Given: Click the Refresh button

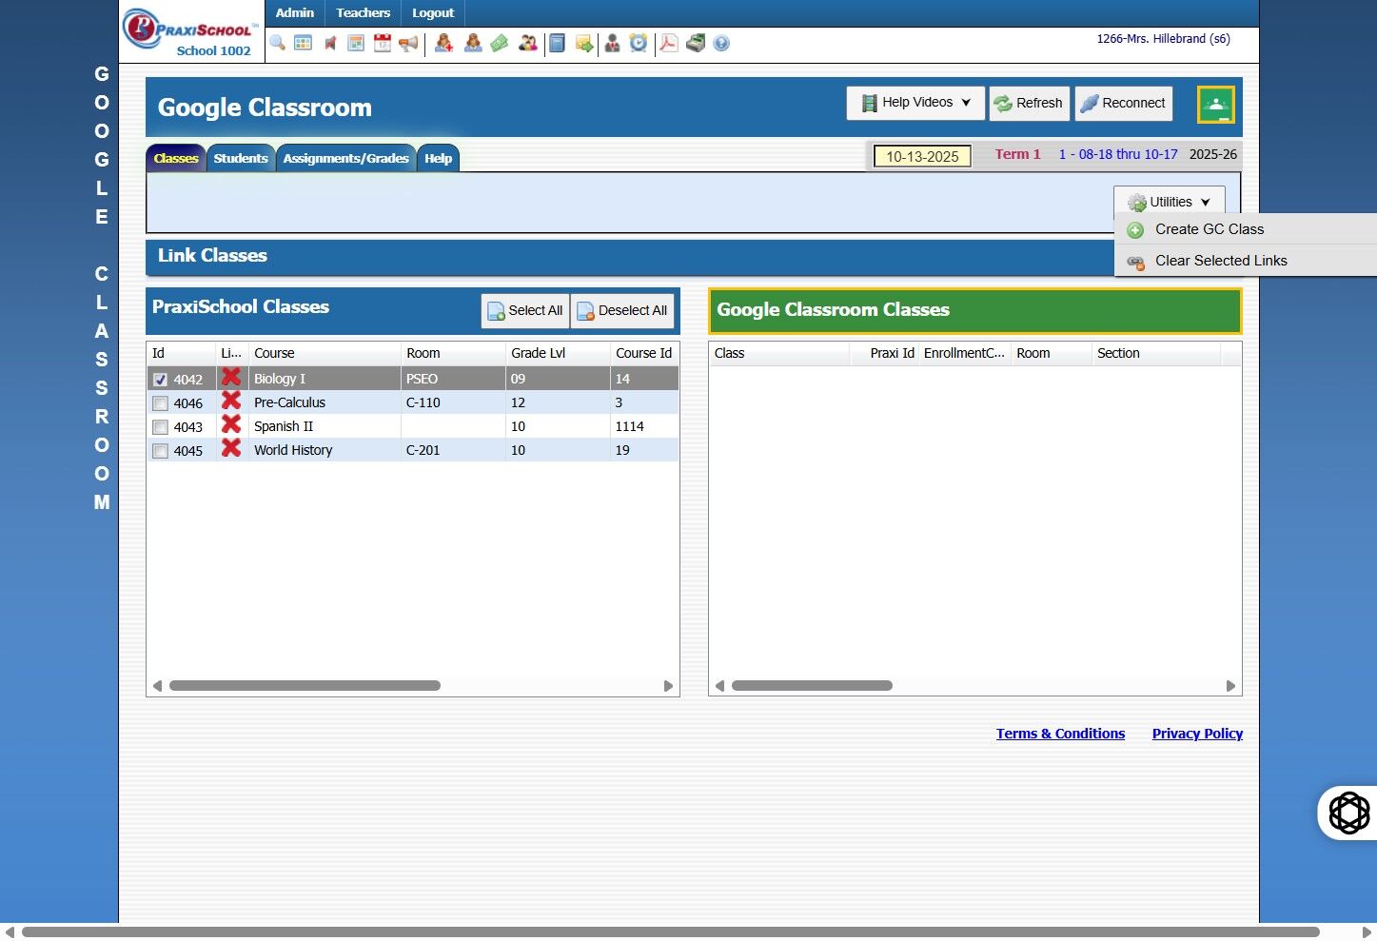Looking at the screenshot, I should [x=1030, y=103].
